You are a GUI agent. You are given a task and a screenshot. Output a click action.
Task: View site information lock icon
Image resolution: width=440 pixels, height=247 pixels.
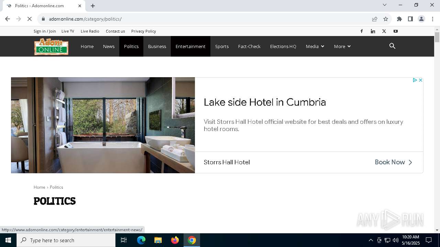pyautogui.click(x=43, y=19)
